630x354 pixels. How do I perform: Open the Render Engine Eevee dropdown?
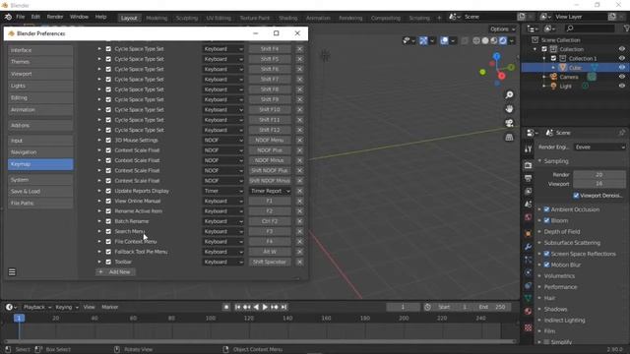click(599, 147)
